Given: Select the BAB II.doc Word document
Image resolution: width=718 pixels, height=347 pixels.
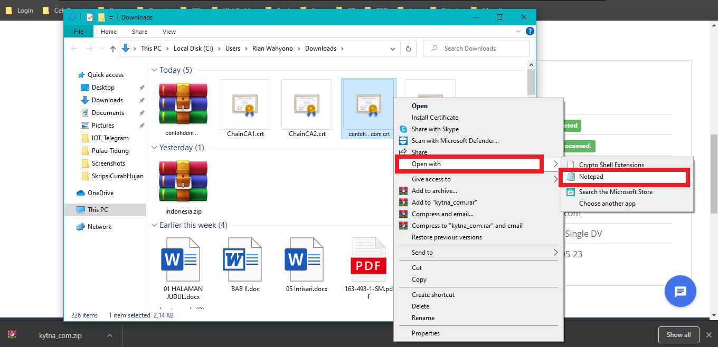Looking at the screenshot, I should point(245,260).
